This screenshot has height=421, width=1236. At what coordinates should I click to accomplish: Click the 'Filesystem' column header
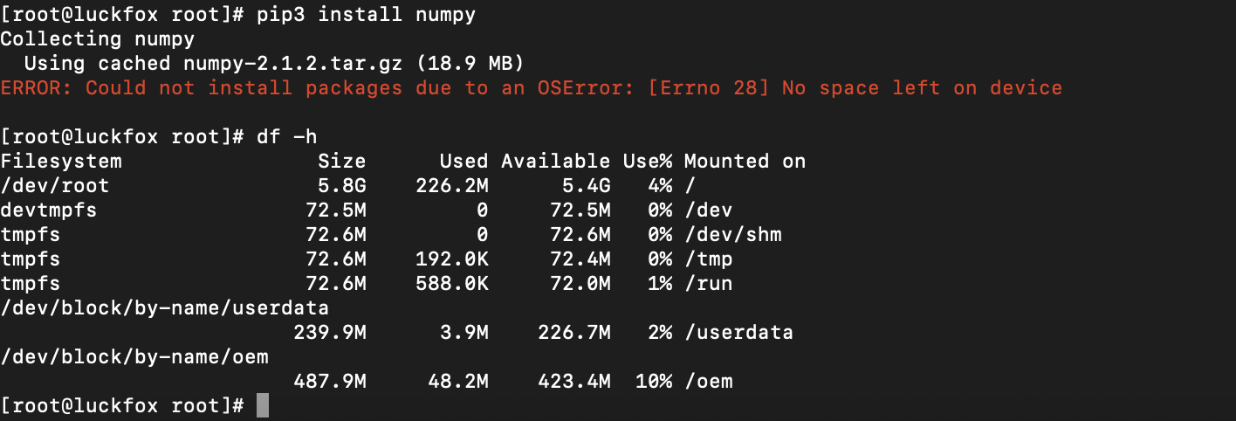(x=61, y=161)
